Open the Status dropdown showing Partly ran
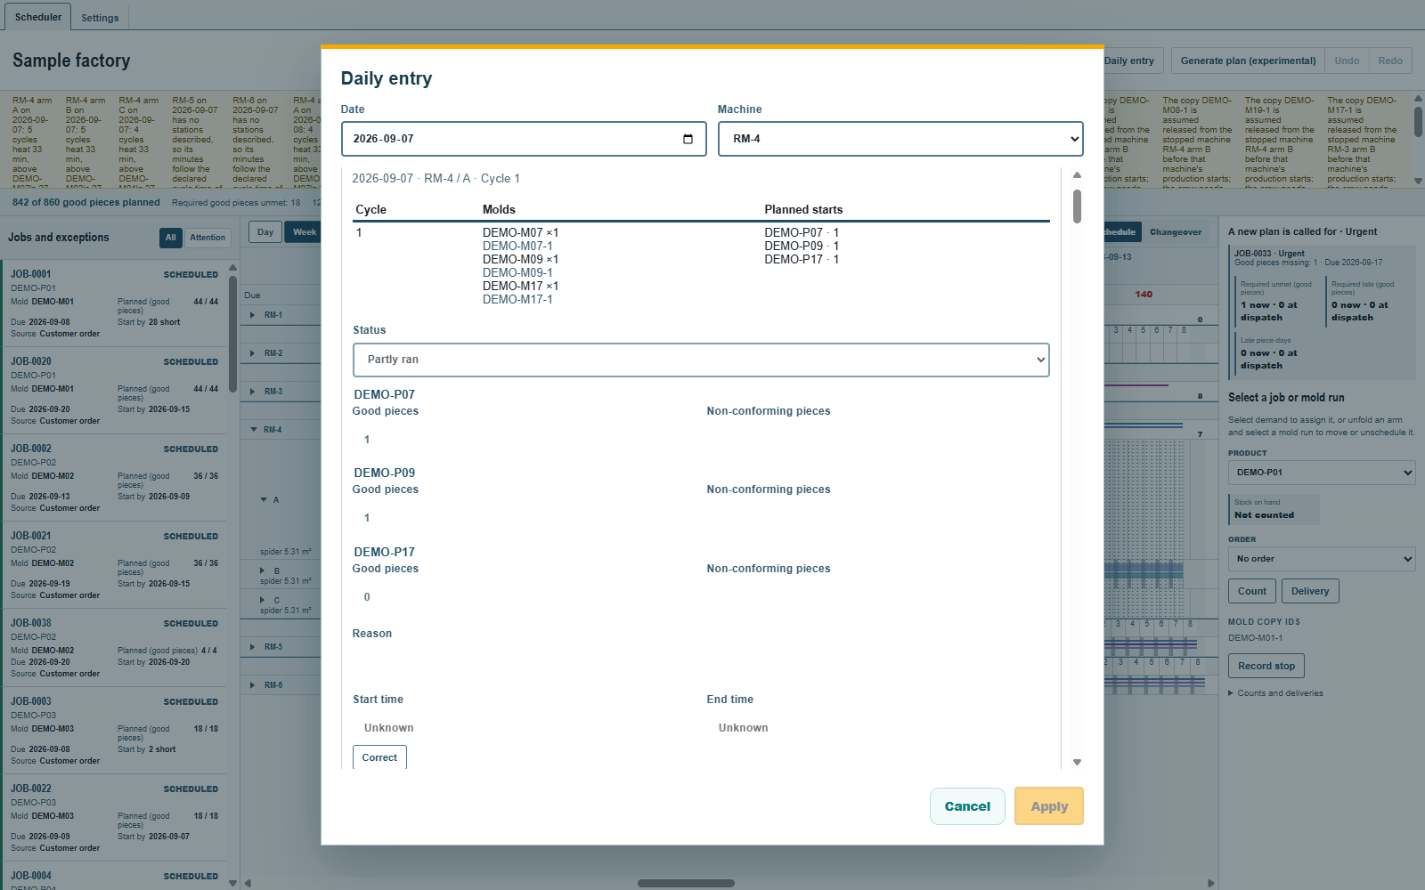This screenshot has width=1425, height=890. [x=701, y=360]
